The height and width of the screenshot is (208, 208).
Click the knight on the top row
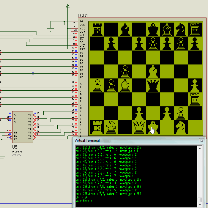click(x=181, y=29)
